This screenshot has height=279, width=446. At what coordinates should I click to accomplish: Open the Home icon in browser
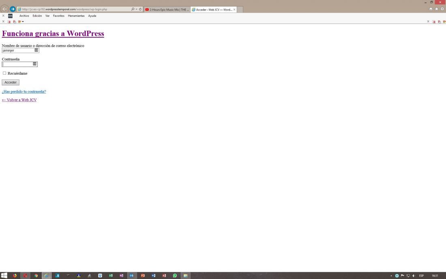pos(431,9)
